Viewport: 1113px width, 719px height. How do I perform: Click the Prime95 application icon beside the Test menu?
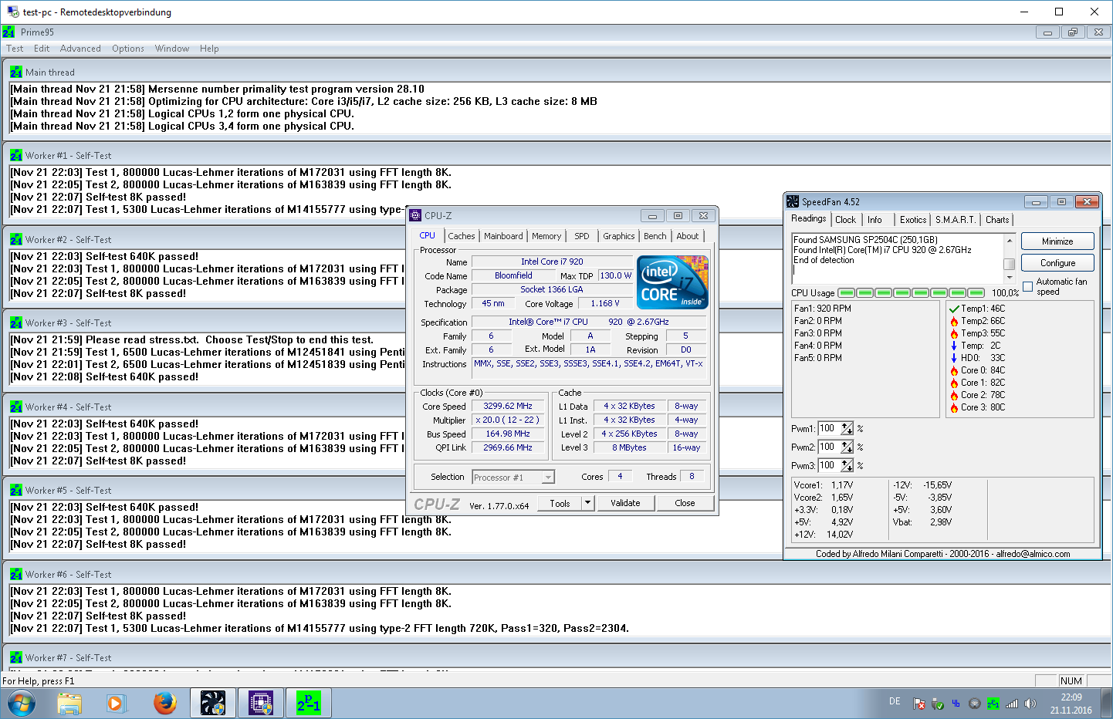click(8, 32)
